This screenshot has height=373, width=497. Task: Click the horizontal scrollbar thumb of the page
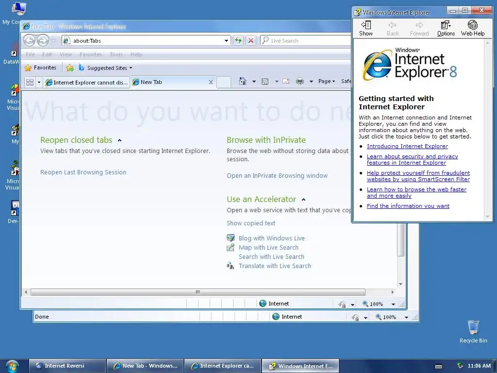pyautogui.click(x=198, y=292)
